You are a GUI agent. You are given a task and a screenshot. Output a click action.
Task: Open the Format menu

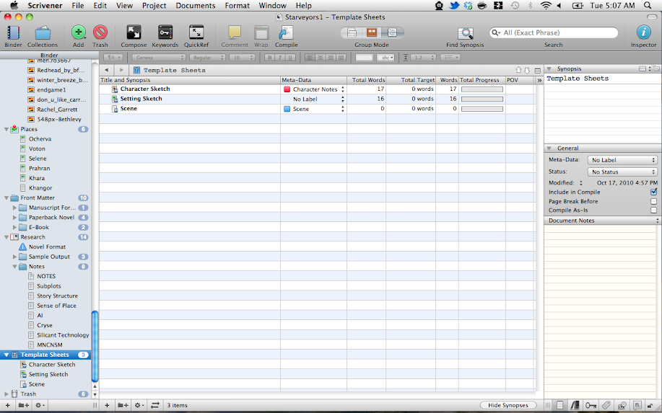coord(237,6)
